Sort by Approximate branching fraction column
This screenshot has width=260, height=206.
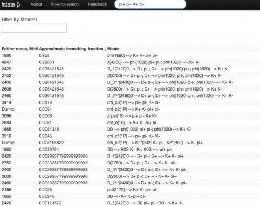(x=73, y=49)
